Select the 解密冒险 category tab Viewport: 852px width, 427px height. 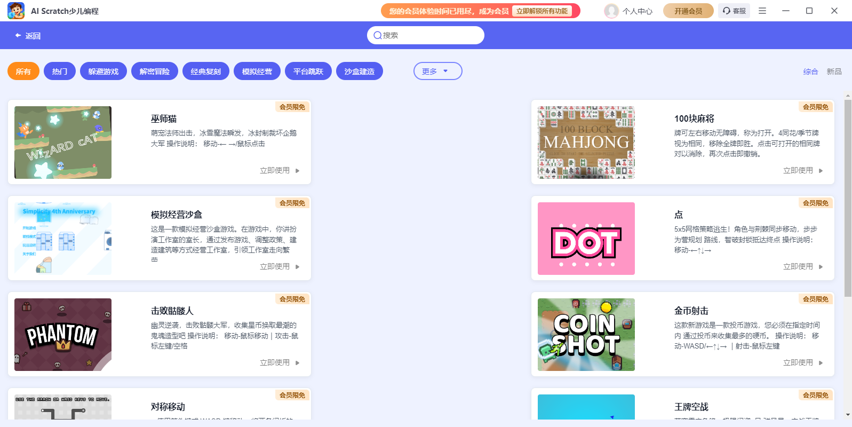(x=155, y=72)
